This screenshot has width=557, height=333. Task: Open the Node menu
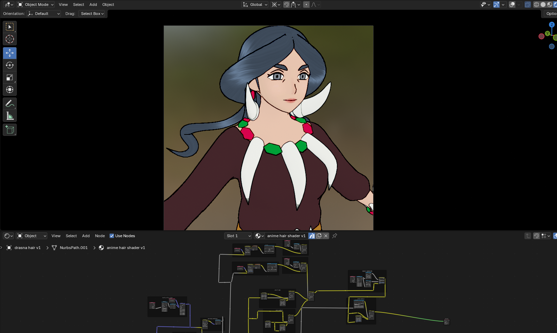coord(100,236)
